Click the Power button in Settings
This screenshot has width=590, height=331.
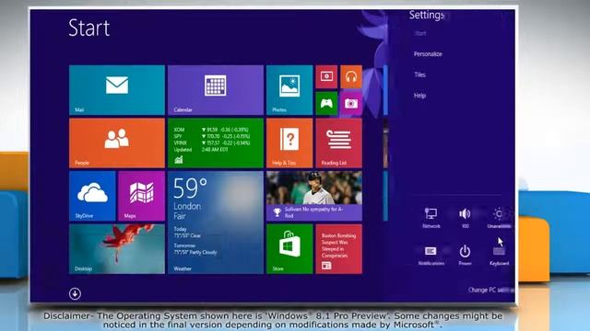pyautogui.click(x=465, y=256)
